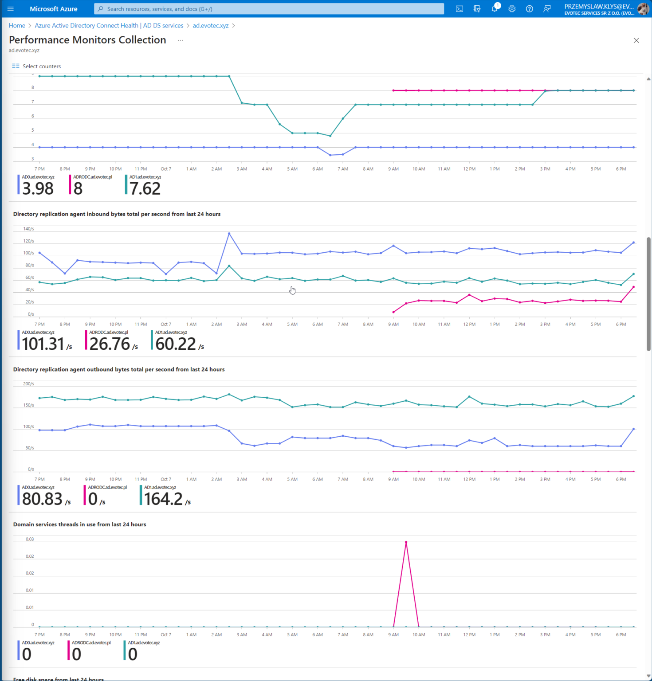This screenshot has height=681, width=652.
Task: Navigate to Home breadcrumb link
Action: click(17, 25)
